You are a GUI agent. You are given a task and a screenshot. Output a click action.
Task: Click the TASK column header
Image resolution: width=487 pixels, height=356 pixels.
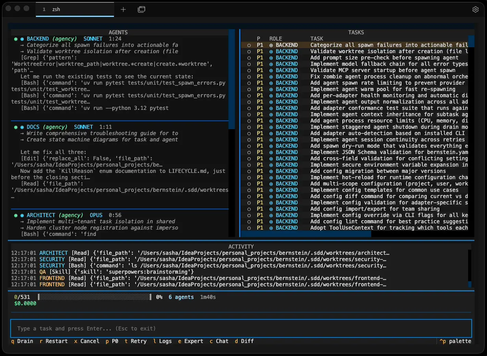317,39
